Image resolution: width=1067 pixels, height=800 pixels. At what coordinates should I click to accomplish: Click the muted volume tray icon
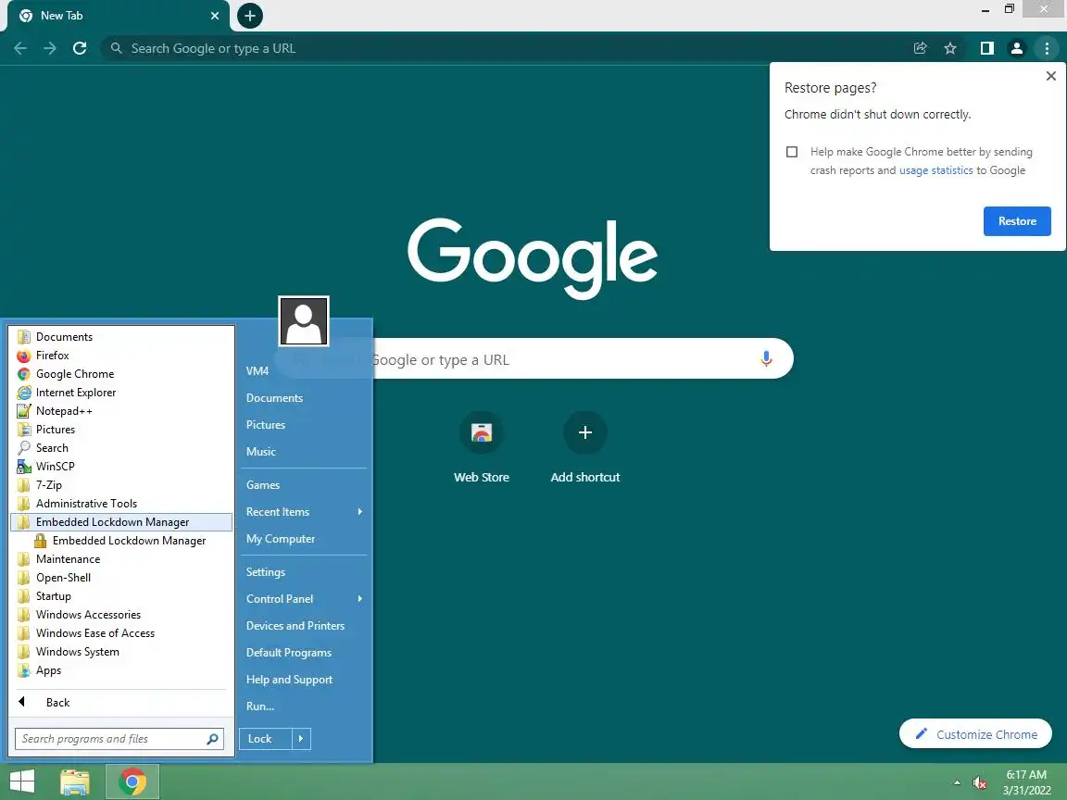pyautogui.click(x=980, y=783)
